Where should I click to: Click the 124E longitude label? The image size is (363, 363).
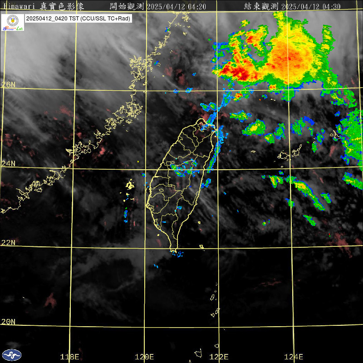click(294, 357)
